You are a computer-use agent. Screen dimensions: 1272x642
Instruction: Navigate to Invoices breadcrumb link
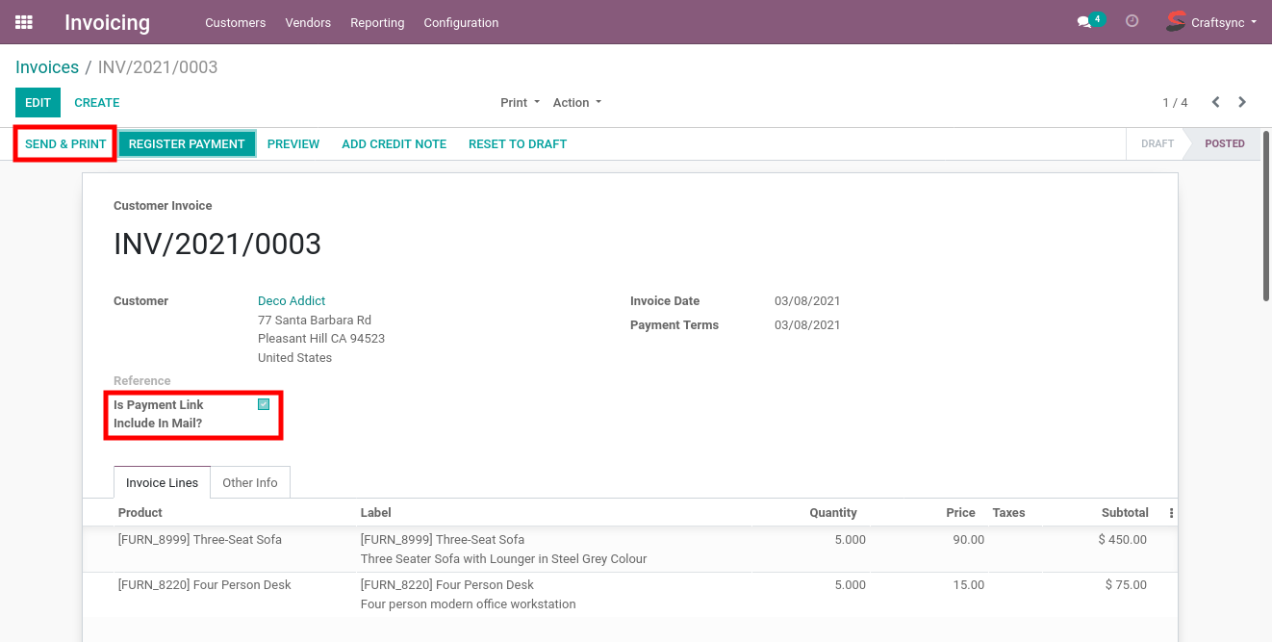(47, 67)
